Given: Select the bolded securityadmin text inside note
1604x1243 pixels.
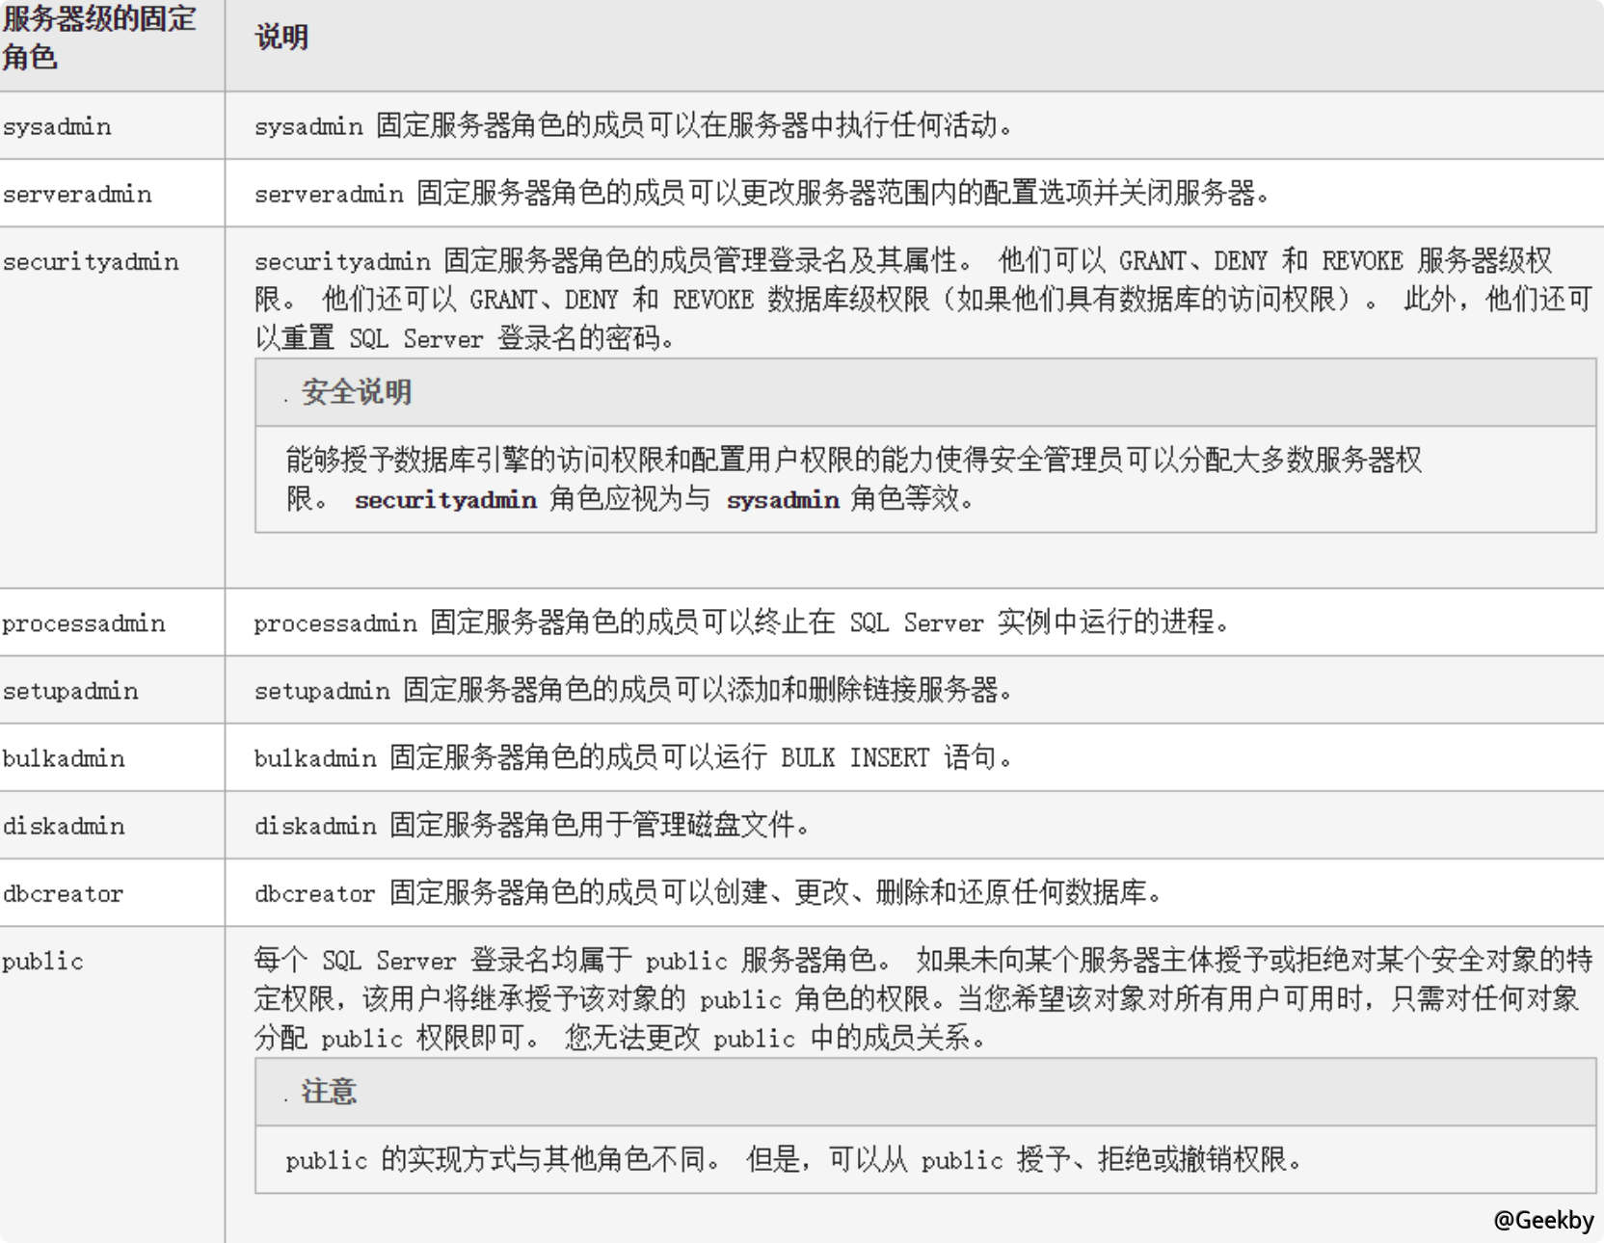Looking at the screenshot, I should coord(445,499).
